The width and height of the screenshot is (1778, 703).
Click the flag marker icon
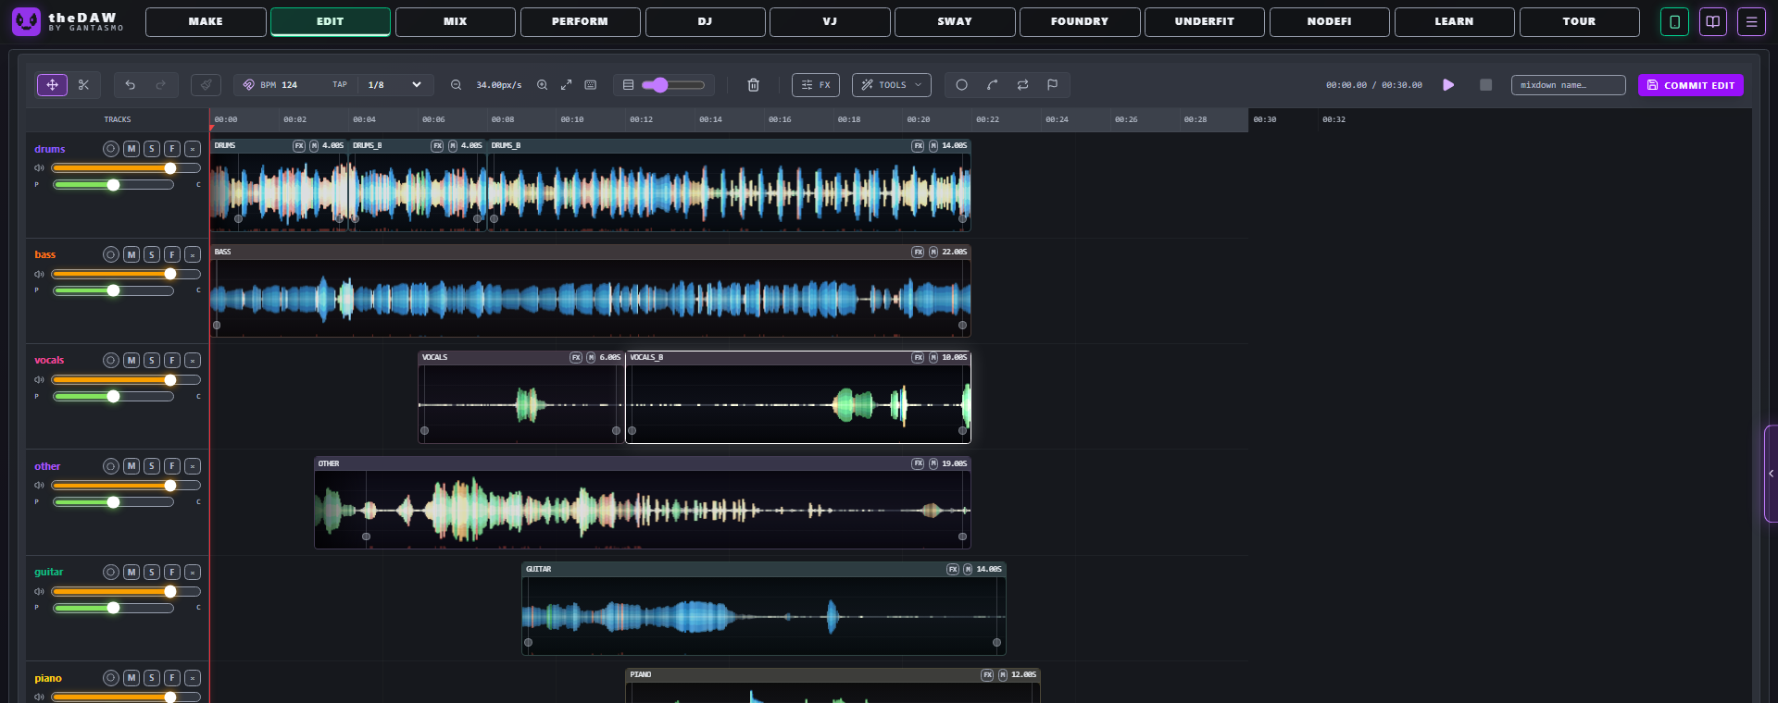point(1053,85)
